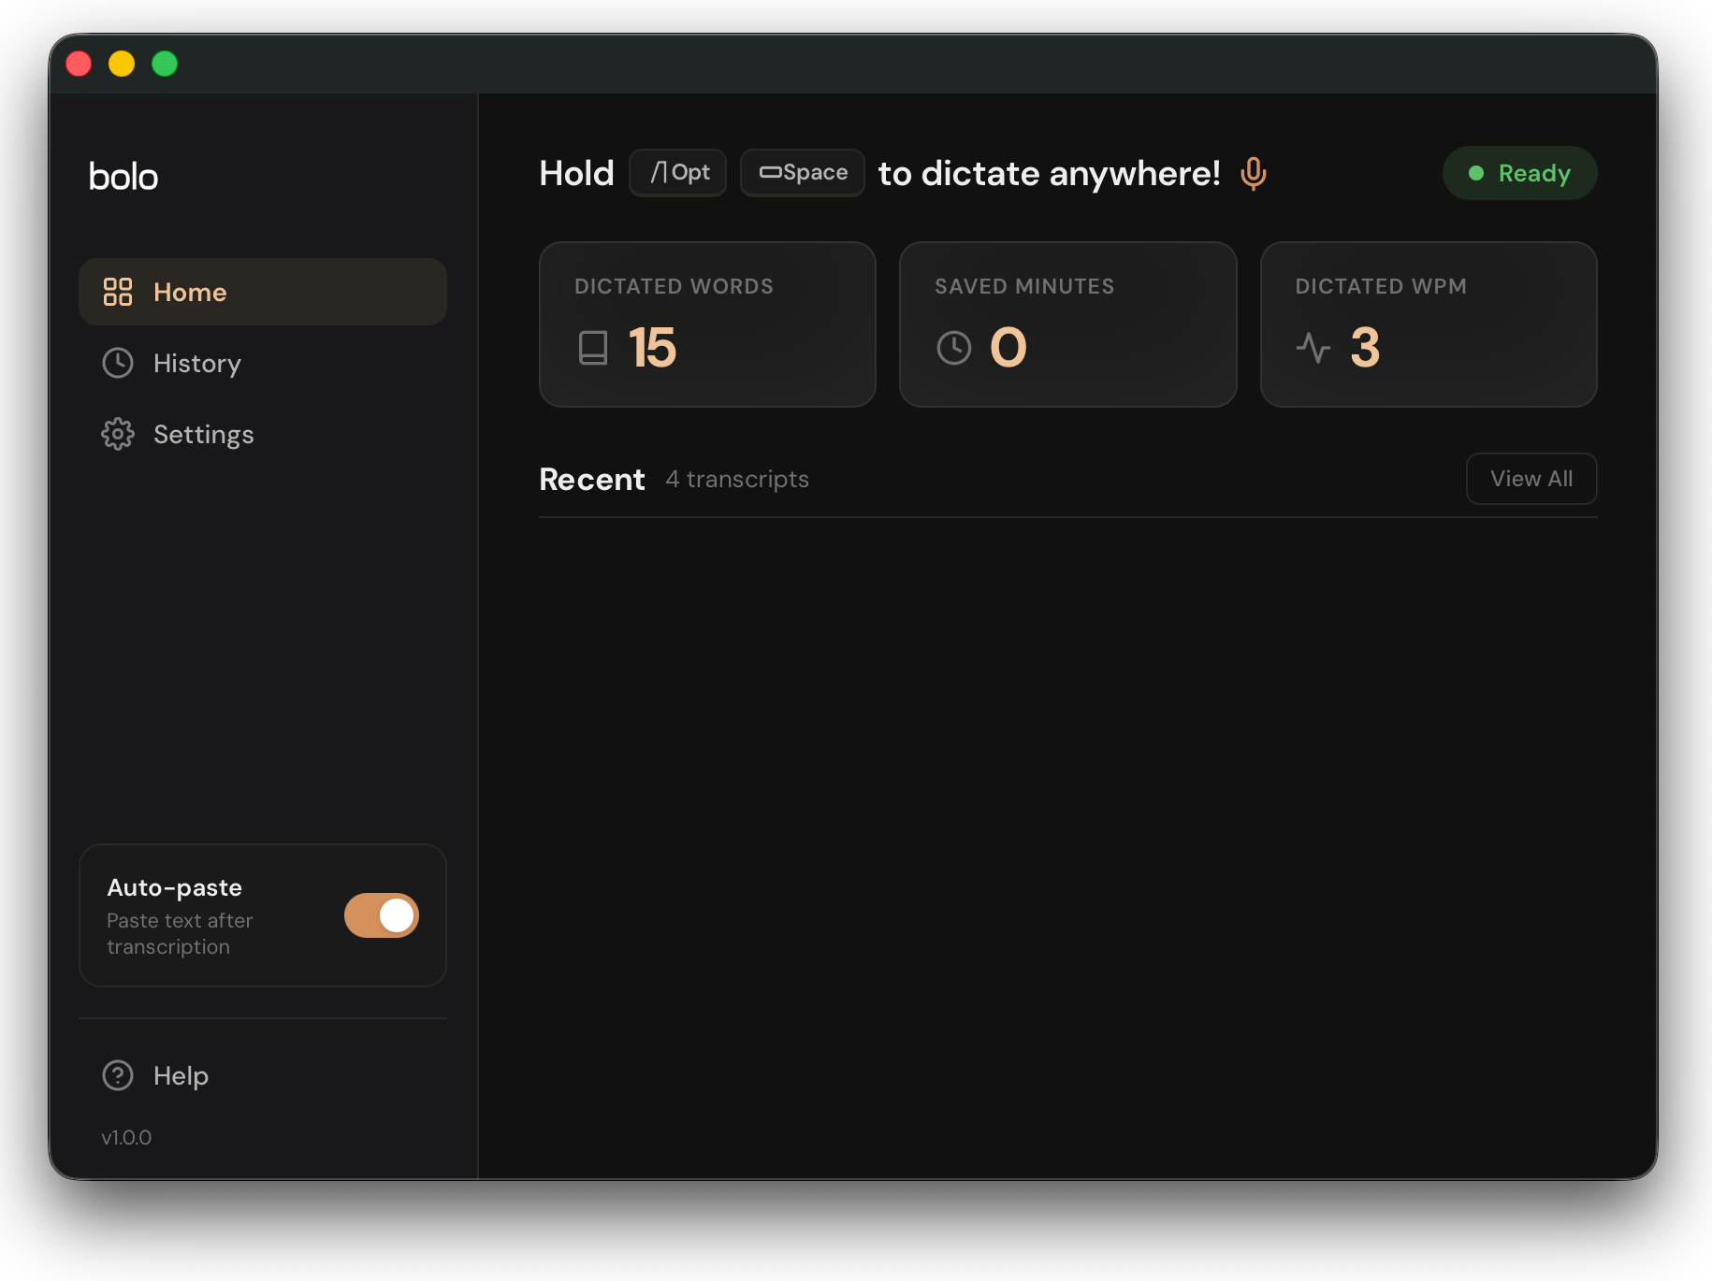The image size is (1712, 1281).
Task: Click the Settings gear icon
Action: [x=118, y=434]
